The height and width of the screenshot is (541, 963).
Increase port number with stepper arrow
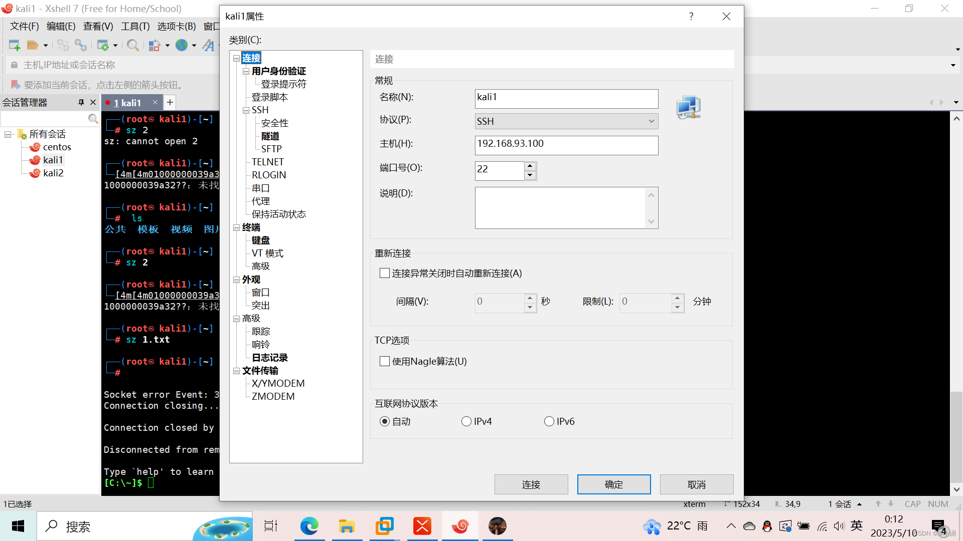[530, 166]
